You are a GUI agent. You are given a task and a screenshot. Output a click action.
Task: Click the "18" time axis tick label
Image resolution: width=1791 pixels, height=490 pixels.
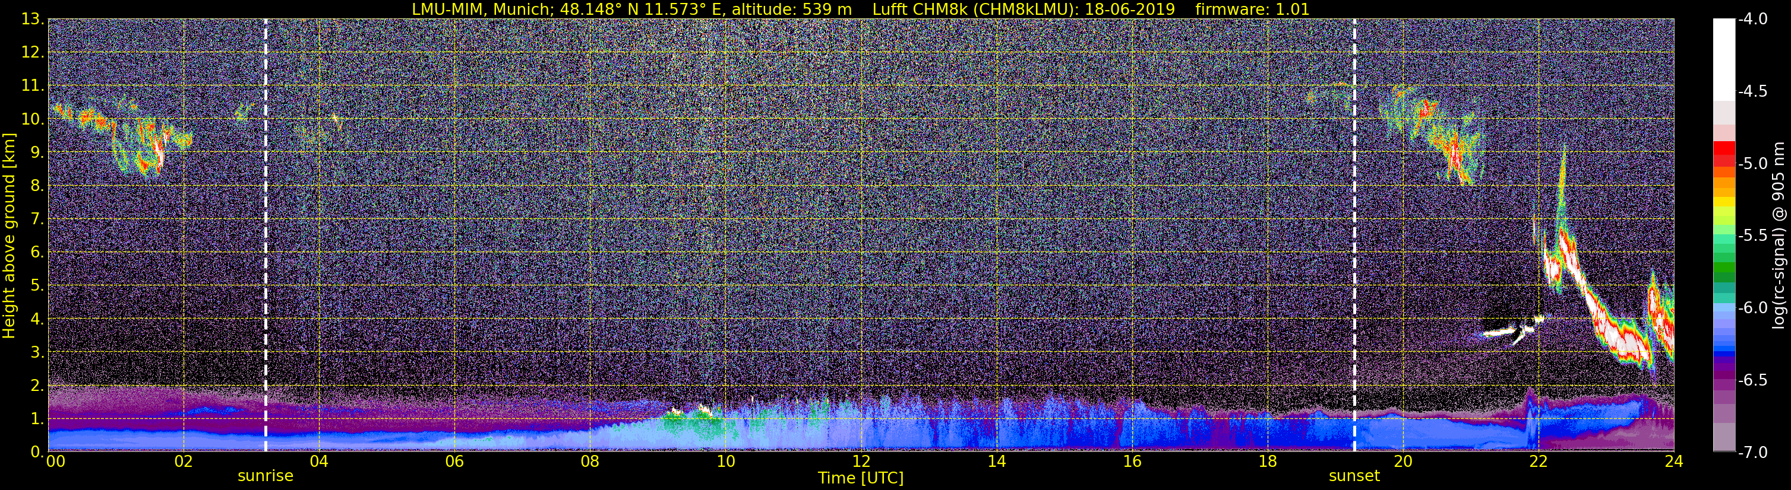[x=1268, y=462]
